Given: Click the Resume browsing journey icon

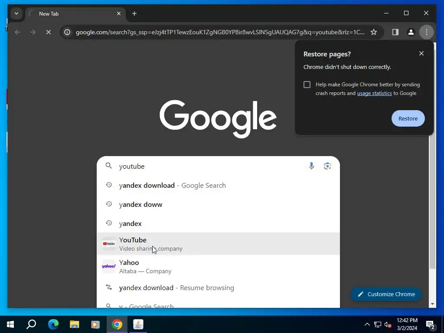Looking at the screenshot, I should pos(109,287).
